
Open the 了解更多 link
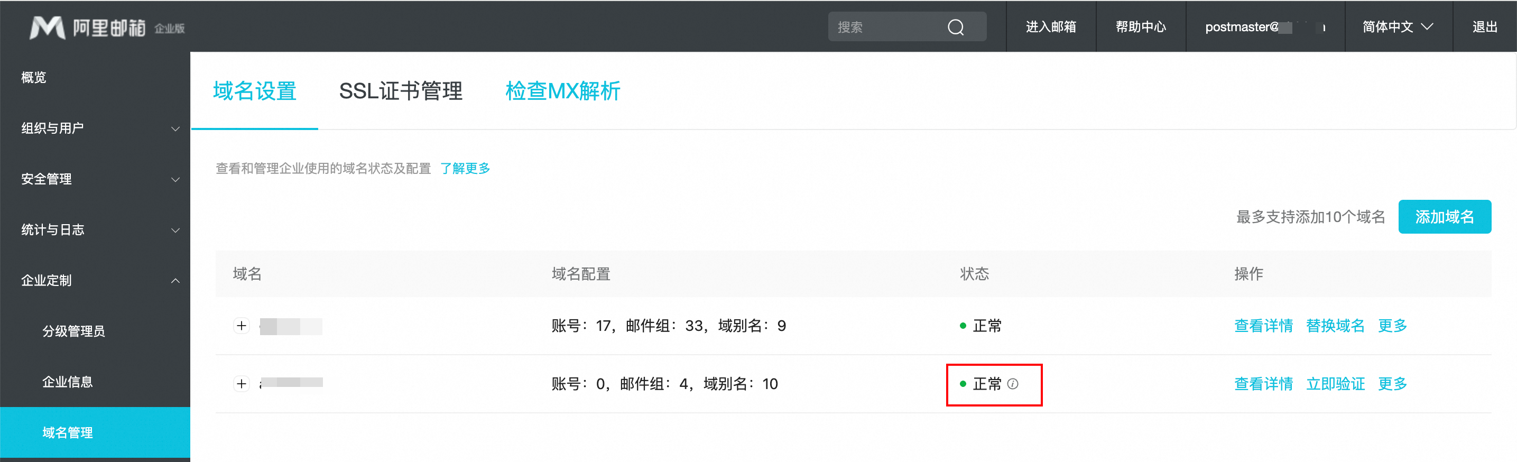pos(465,169)
